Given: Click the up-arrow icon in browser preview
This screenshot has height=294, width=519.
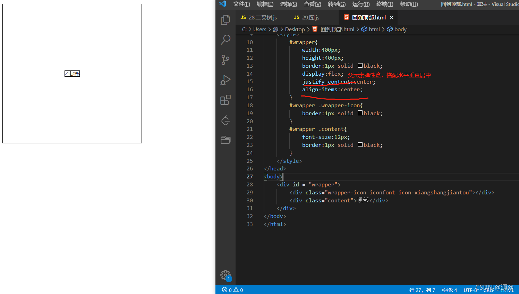Looking at the screenshot, I should 68,74.
